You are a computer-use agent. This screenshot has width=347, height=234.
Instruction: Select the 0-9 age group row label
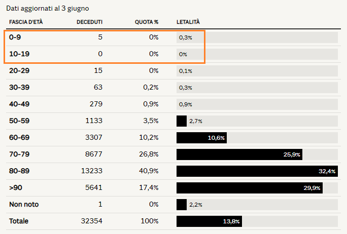pos(16,37)
